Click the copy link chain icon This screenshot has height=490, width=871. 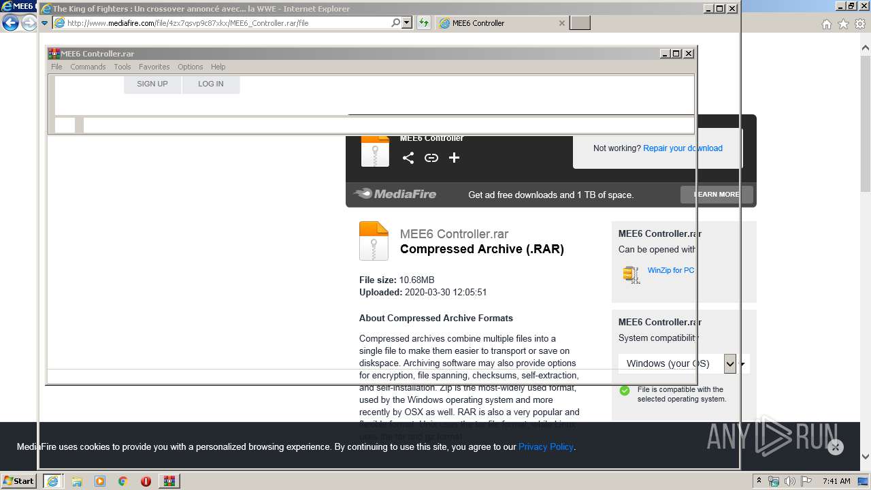click(431, 158)
